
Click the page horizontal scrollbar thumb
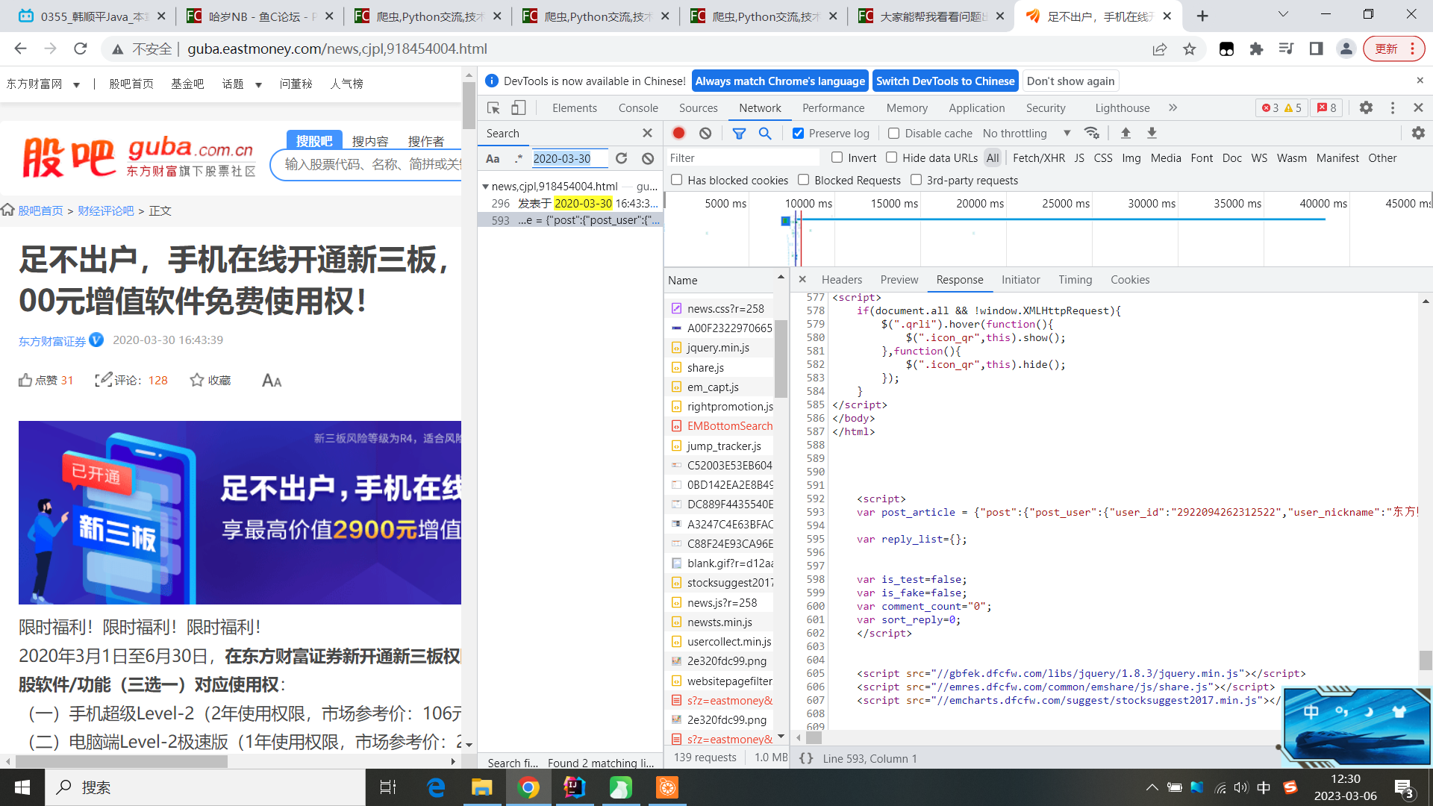121,762
